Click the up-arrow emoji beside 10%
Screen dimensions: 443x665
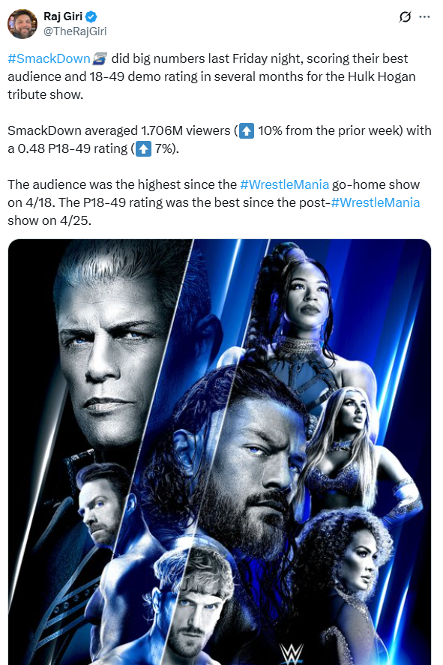(247, 130)
